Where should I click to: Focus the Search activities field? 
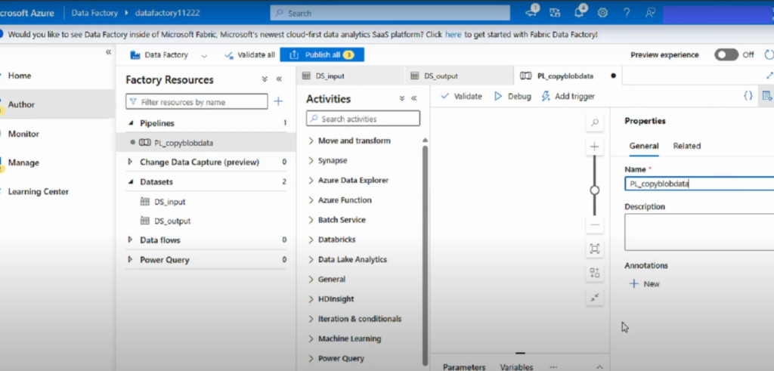pyautogui.click(x=364, y=119)
